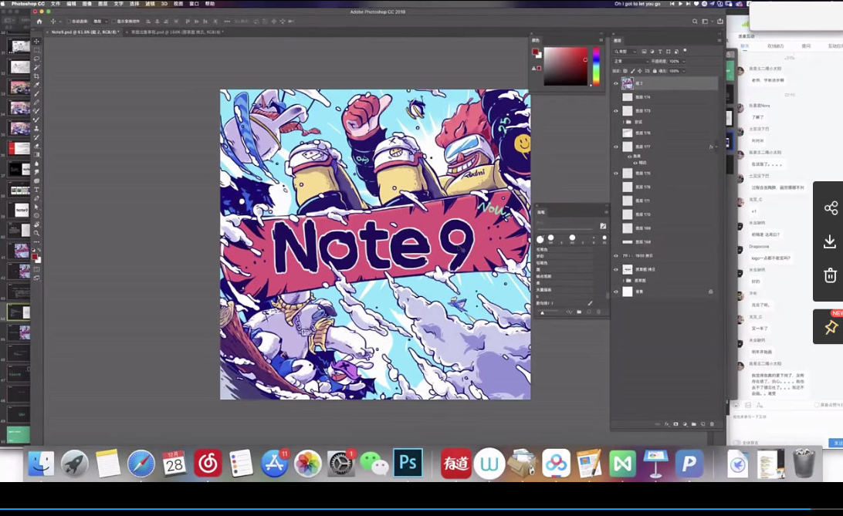
Task: Select the Clone Stamp tool
Action: (x=36, y=128)
